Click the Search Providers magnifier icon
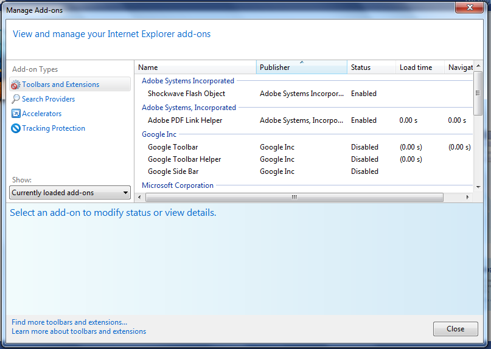Viewport: 491px width, 349px height. tap(16, 99)
